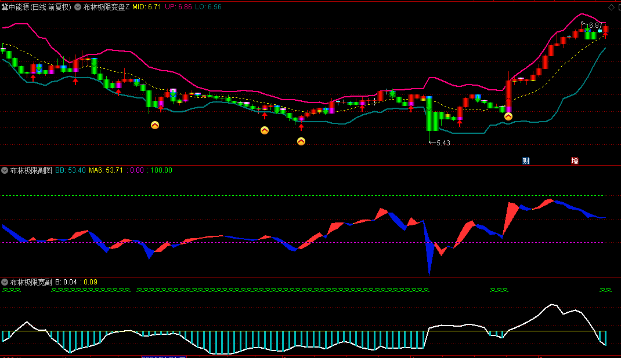The height and width of the screenshot is (358, 621).
Task: Click the 布林极限副图 indicator name
Action: (x=31, y=170)
